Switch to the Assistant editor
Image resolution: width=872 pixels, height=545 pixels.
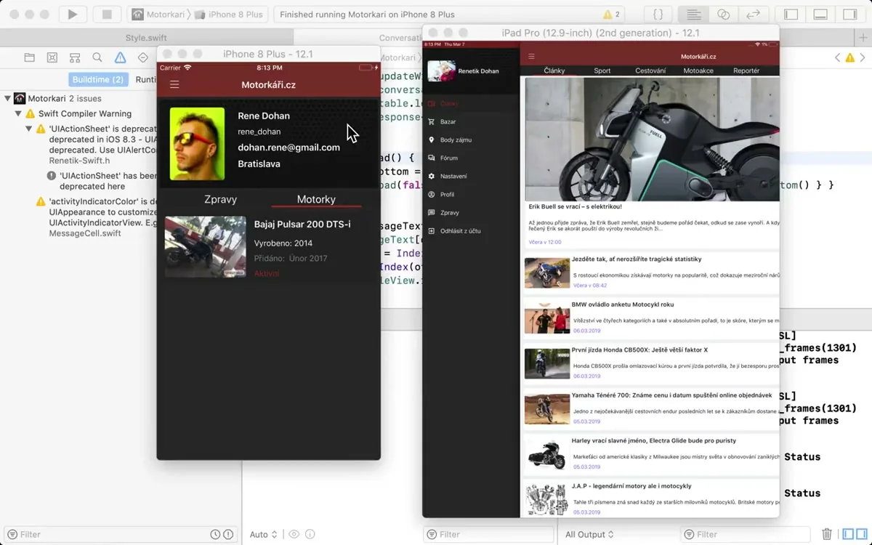pyautogui.click(x=723, y=14)
